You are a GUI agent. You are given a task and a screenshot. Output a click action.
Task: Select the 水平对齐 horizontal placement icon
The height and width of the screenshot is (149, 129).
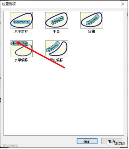21,20
